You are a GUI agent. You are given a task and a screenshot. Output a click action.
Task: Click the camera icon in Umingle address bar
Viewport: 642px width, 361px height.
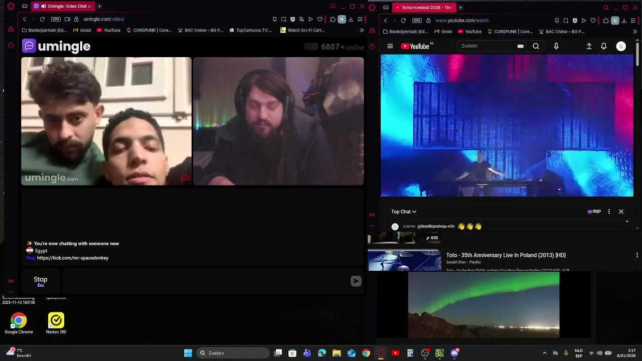click(67, 19)
